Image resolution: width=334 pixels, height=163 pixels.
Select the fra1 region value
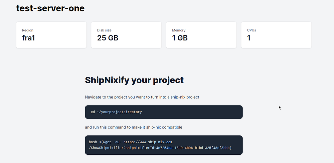(x=29, y=38)
